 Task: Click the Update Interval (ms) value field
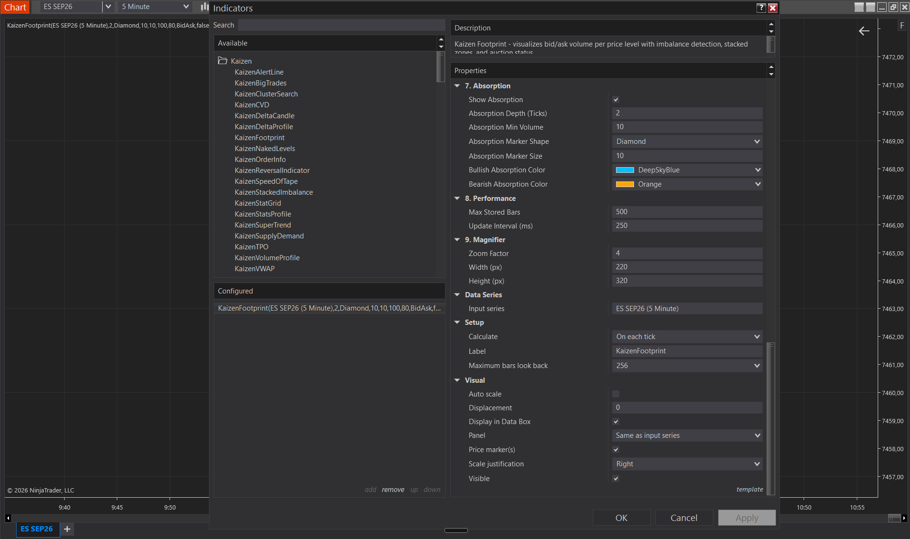pyautogui.click(x=687, y=226)
